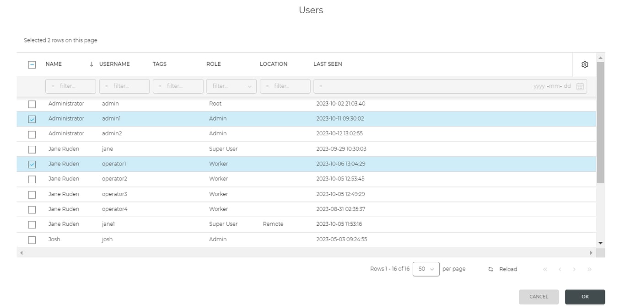Screen dimensions: 625x308
Task: Open the calendar picker in Last Seen filter
Action: coord(580,86)
